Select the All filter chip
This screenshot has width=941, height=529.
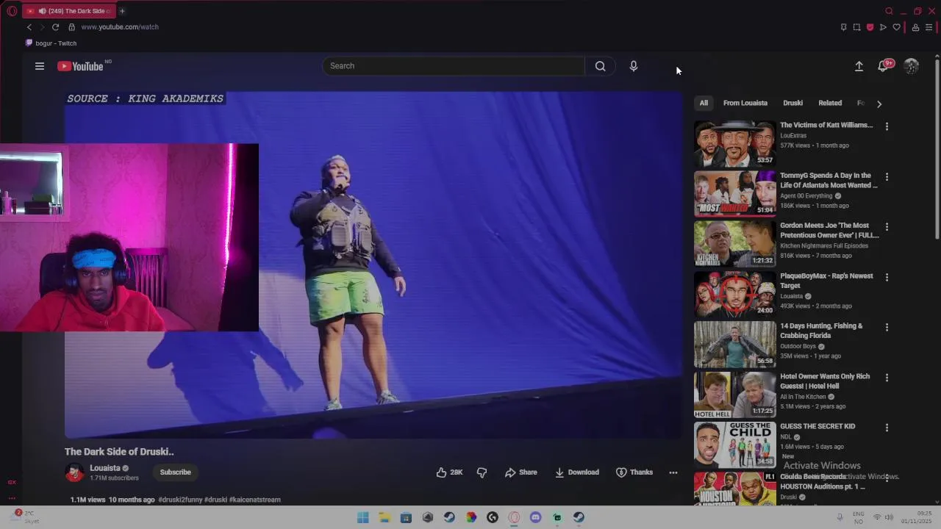pos(704,103)
